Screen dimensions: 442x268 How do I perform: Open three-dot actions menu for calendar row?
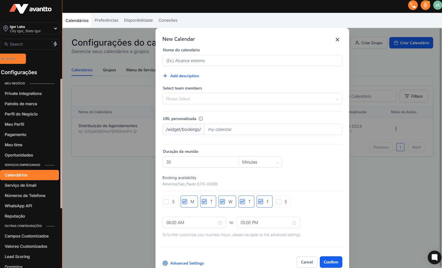click(396, 129)
